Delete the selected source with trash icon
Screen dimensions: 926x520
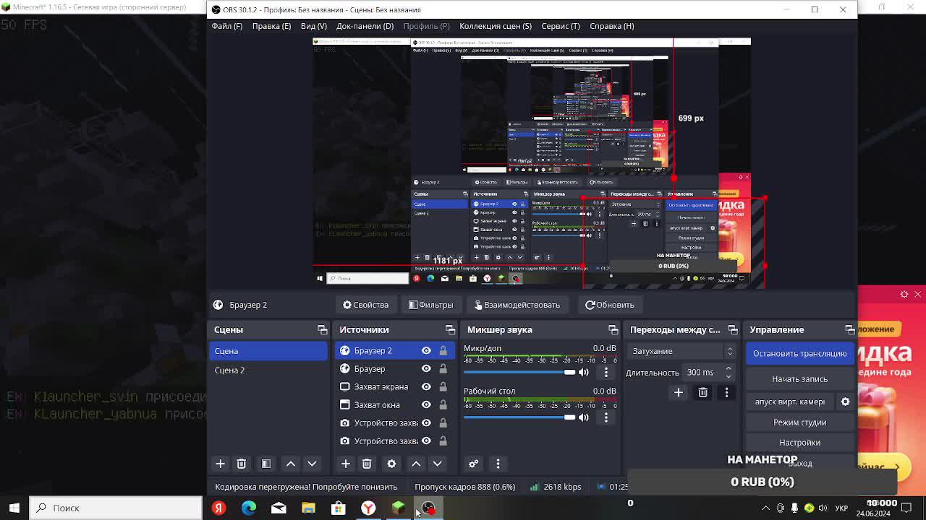point(367,464)
